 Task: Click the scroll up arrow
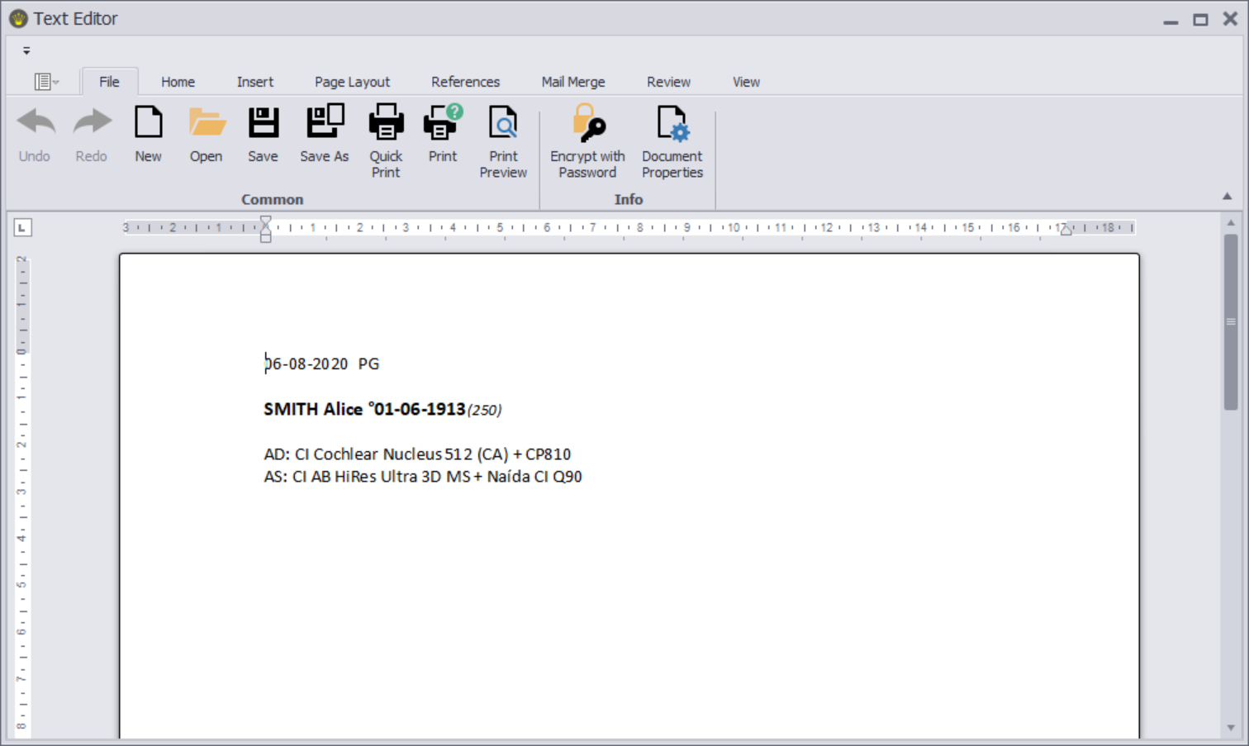coord(1231,222)
